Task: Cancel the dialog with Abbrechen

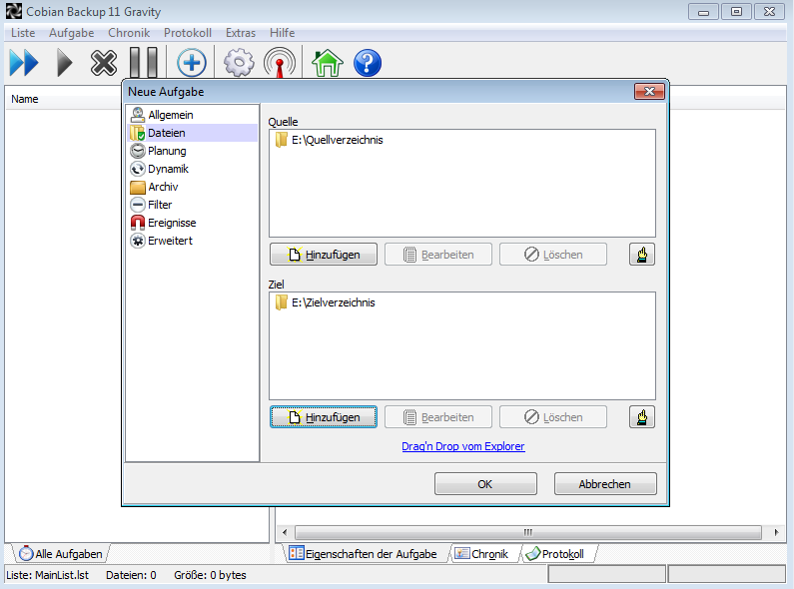Action: pyautogui.click(x=605, y=484)
